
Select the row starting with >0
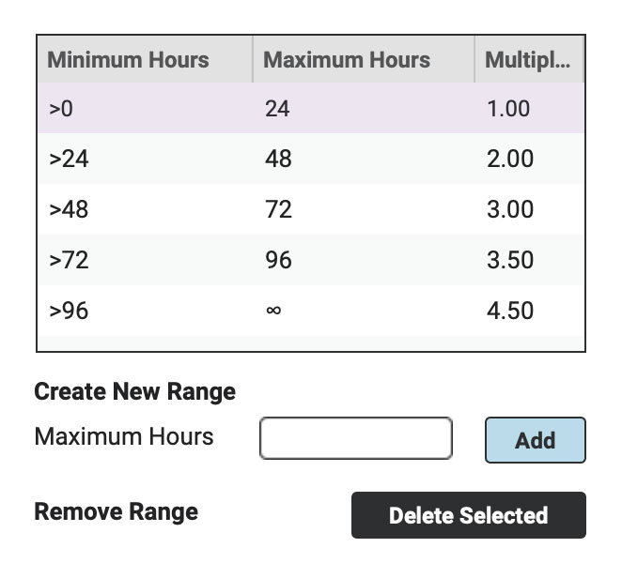click(311, 108)
